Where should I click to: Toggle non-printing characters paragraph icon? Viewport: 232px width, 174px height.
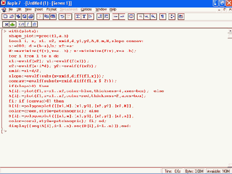click(162, 16)
